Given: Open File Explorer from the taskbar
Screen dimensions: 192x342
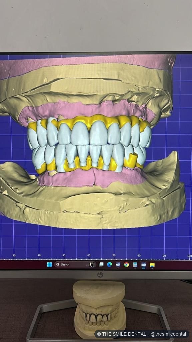Looking at the screenshot, I should (152, 265).
